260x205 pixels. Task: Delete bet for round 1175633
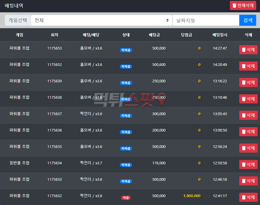point(248,181)
